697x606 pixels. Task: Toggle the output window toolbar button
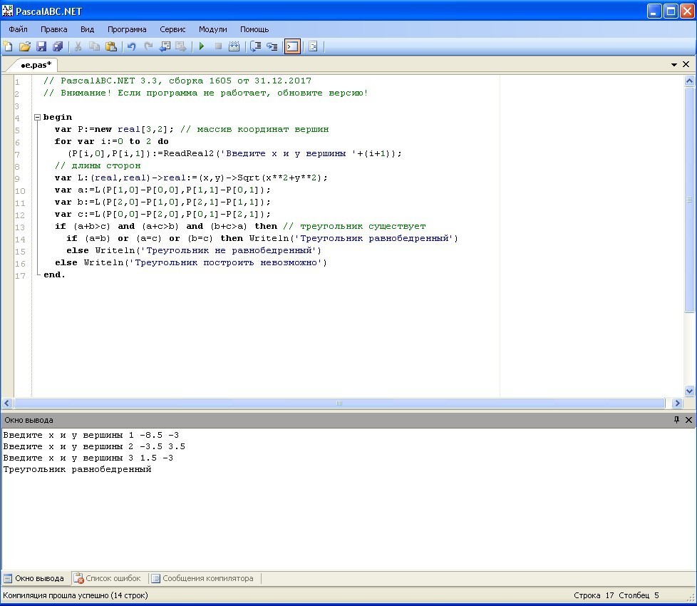click(292, 46)
